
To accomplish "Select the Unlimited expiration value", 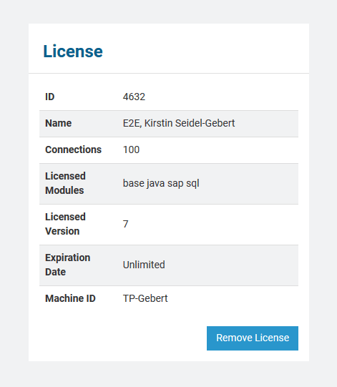I will tap(144, 265).
